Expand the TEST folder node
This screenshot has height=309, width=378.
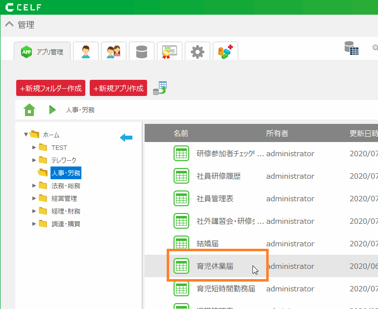click(34, 147)
